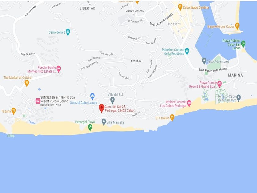Open the Terrasol Cabo Beach Resort pin

pyautogui.click(x=238, y=98)
